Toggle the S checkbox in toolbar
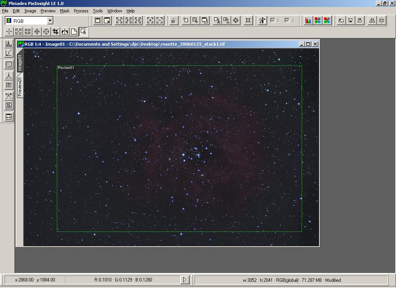The image size is (396, 288). (287, 21)
